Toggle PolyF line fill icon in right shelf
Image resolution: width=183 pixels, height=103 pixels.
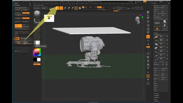148,68
